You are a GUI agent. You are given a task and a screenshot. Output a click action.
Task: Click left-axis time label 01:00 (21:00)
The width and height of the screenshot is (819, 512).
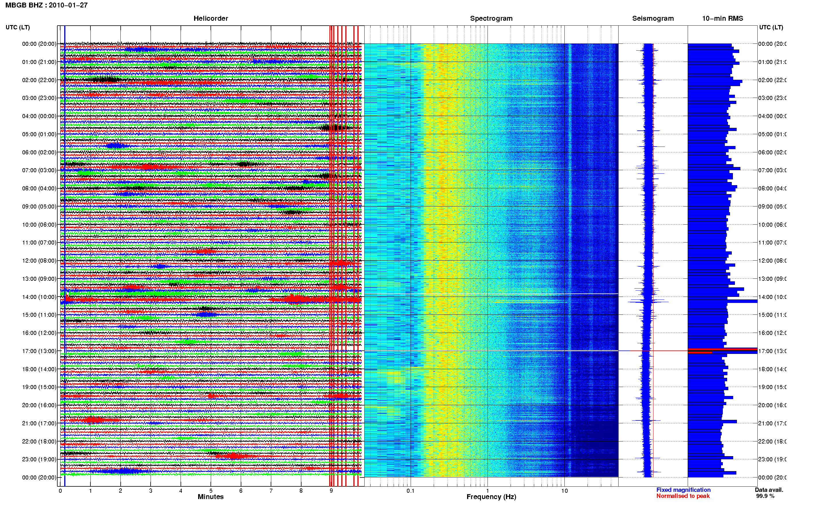point(39,62)
